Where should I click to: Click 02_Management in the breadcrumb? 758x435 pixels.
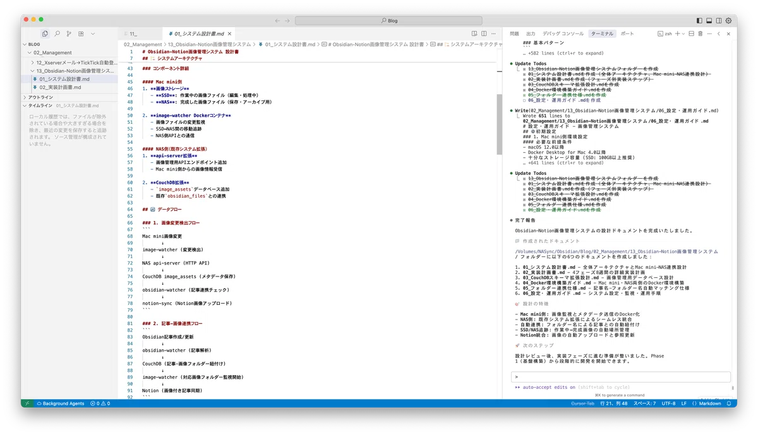[x=143, y=45]
